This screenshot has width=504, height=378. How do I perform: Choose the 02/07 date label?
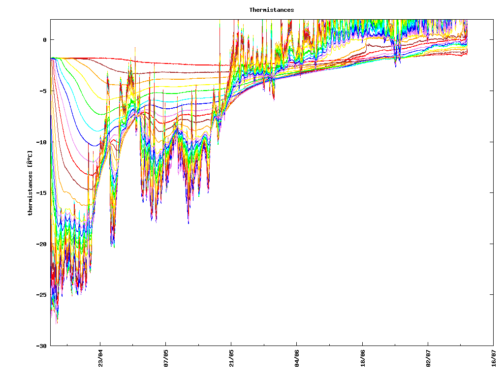[428, 358]
